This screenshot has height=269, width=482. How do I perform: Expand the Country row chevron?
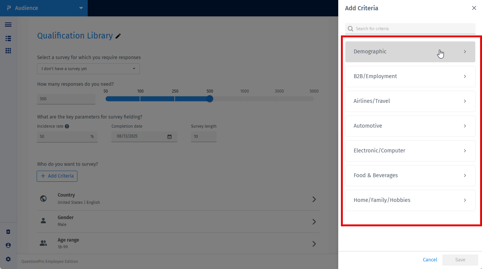314,199
